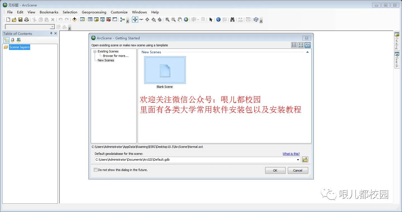The height and width of the screenshot is (212, 402).
Task: Open Tools toolbar options arrow
Action: click(261, 21)
